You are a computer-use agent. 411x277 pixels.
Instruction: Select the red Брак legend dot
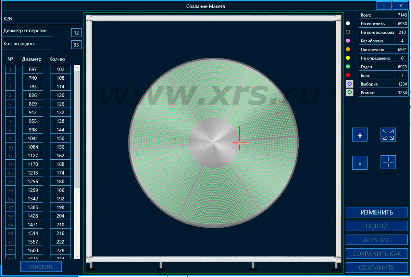348,75
